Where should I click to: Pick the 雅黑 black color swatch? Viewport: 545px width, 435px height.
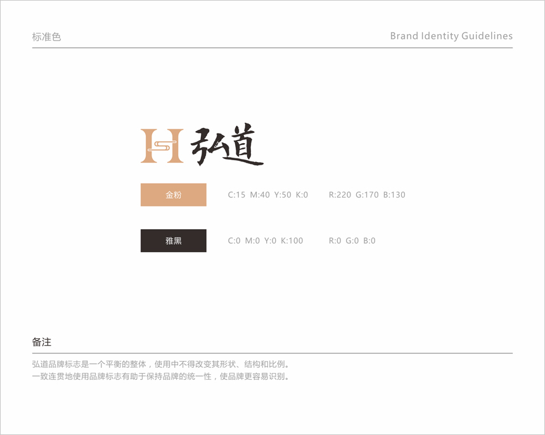click(173, 241)
